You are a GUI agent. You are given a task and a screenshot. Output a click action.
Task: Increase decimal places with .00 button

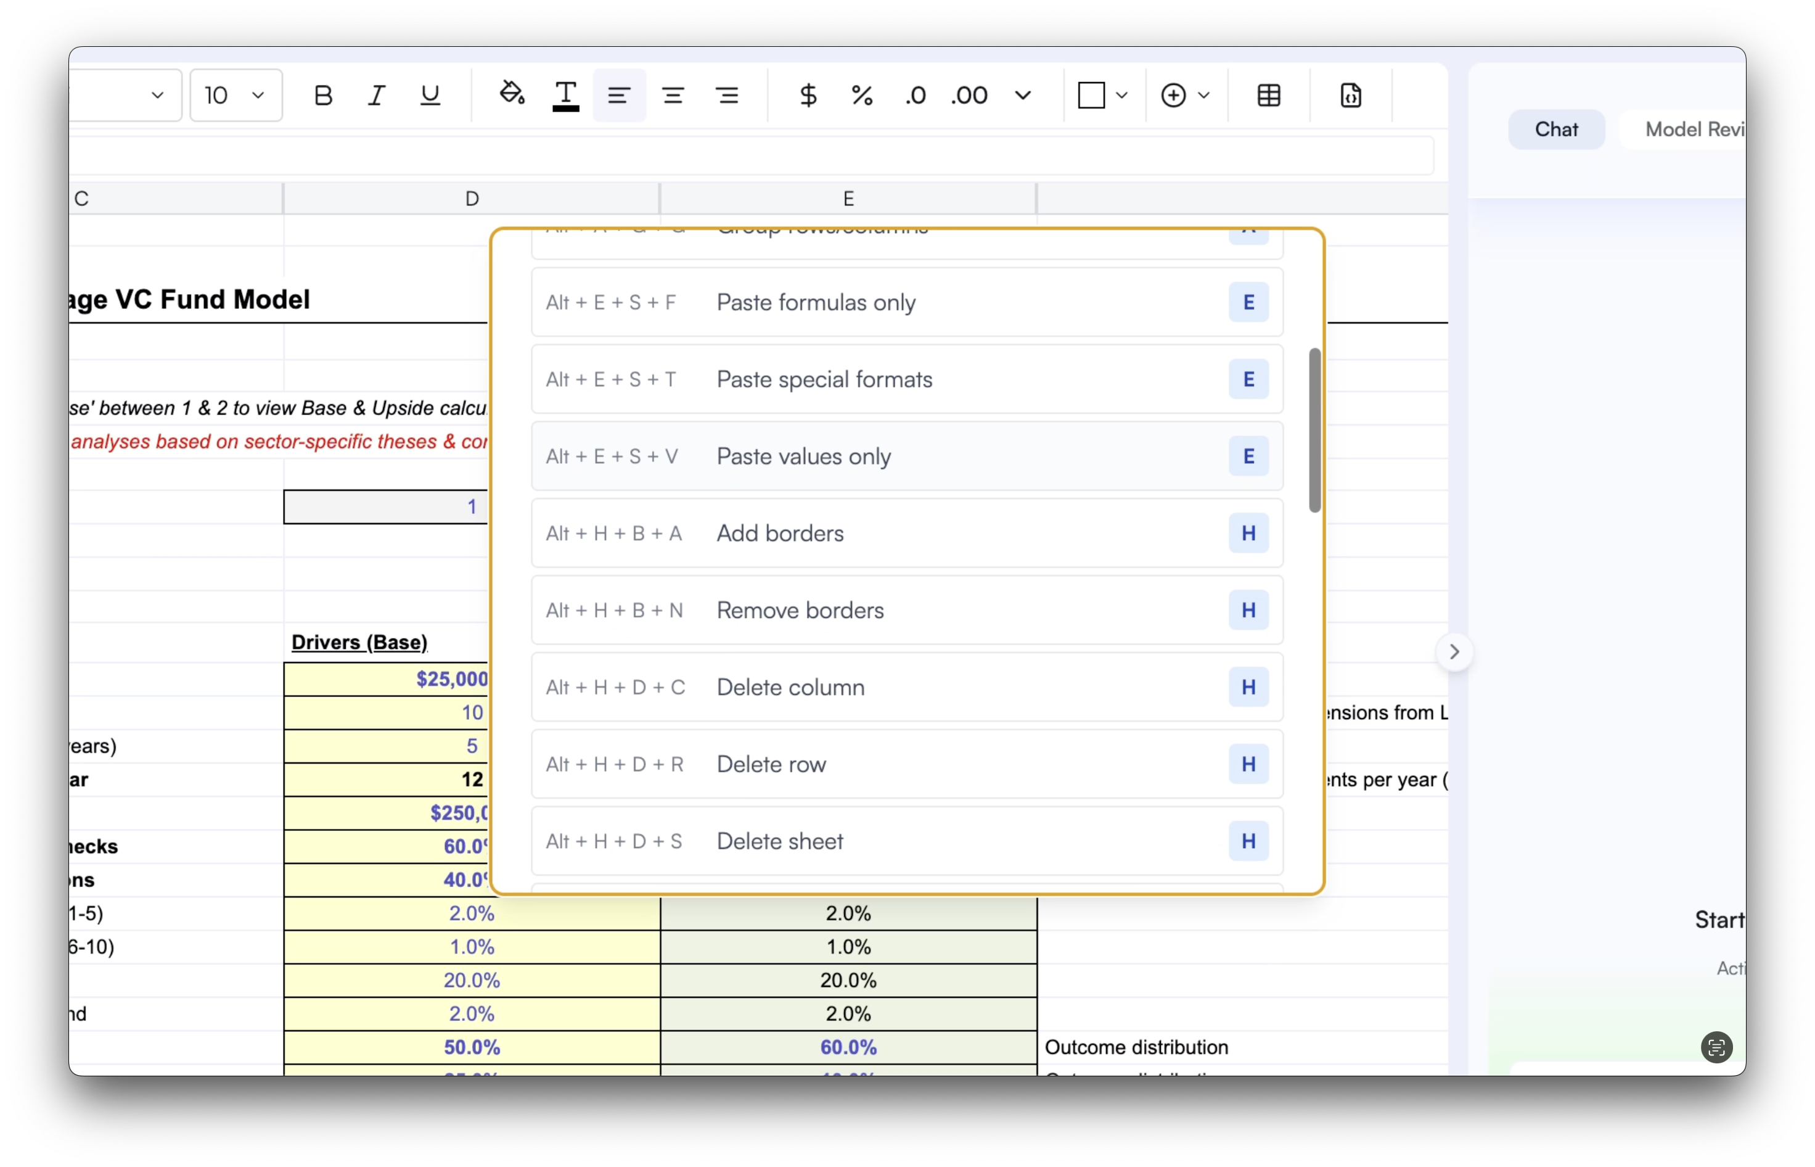(969, 96)
